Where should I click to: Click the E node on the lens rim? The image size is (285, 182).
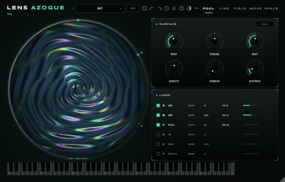[x=18, y=124]
